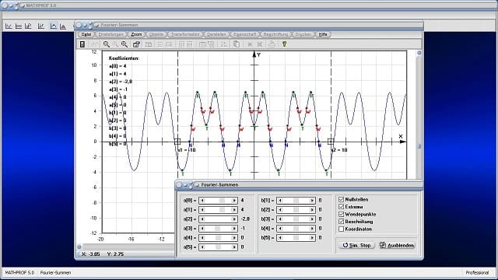
Task: Decrease a[1] with its left arrow
Action: tap(202, 210)
